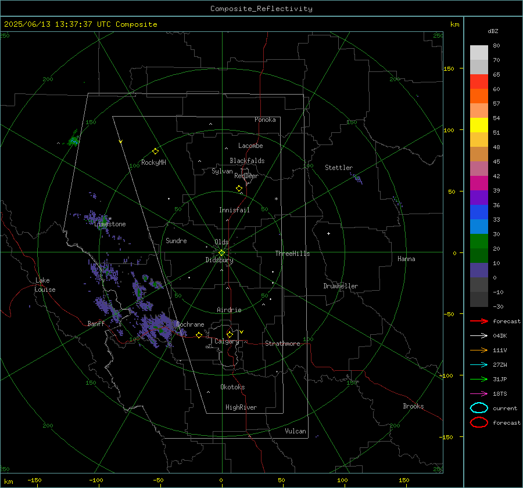Viewport: 523px width, 488px height.
Task: Click the yellow diamond marker near Cochrane
Action: click(199, 335)
